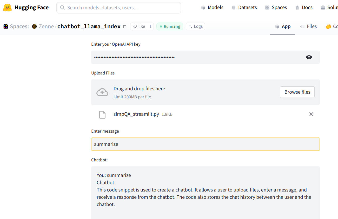338x219 pixels.
Task: Open the Logs button
Action: (195, 26)
